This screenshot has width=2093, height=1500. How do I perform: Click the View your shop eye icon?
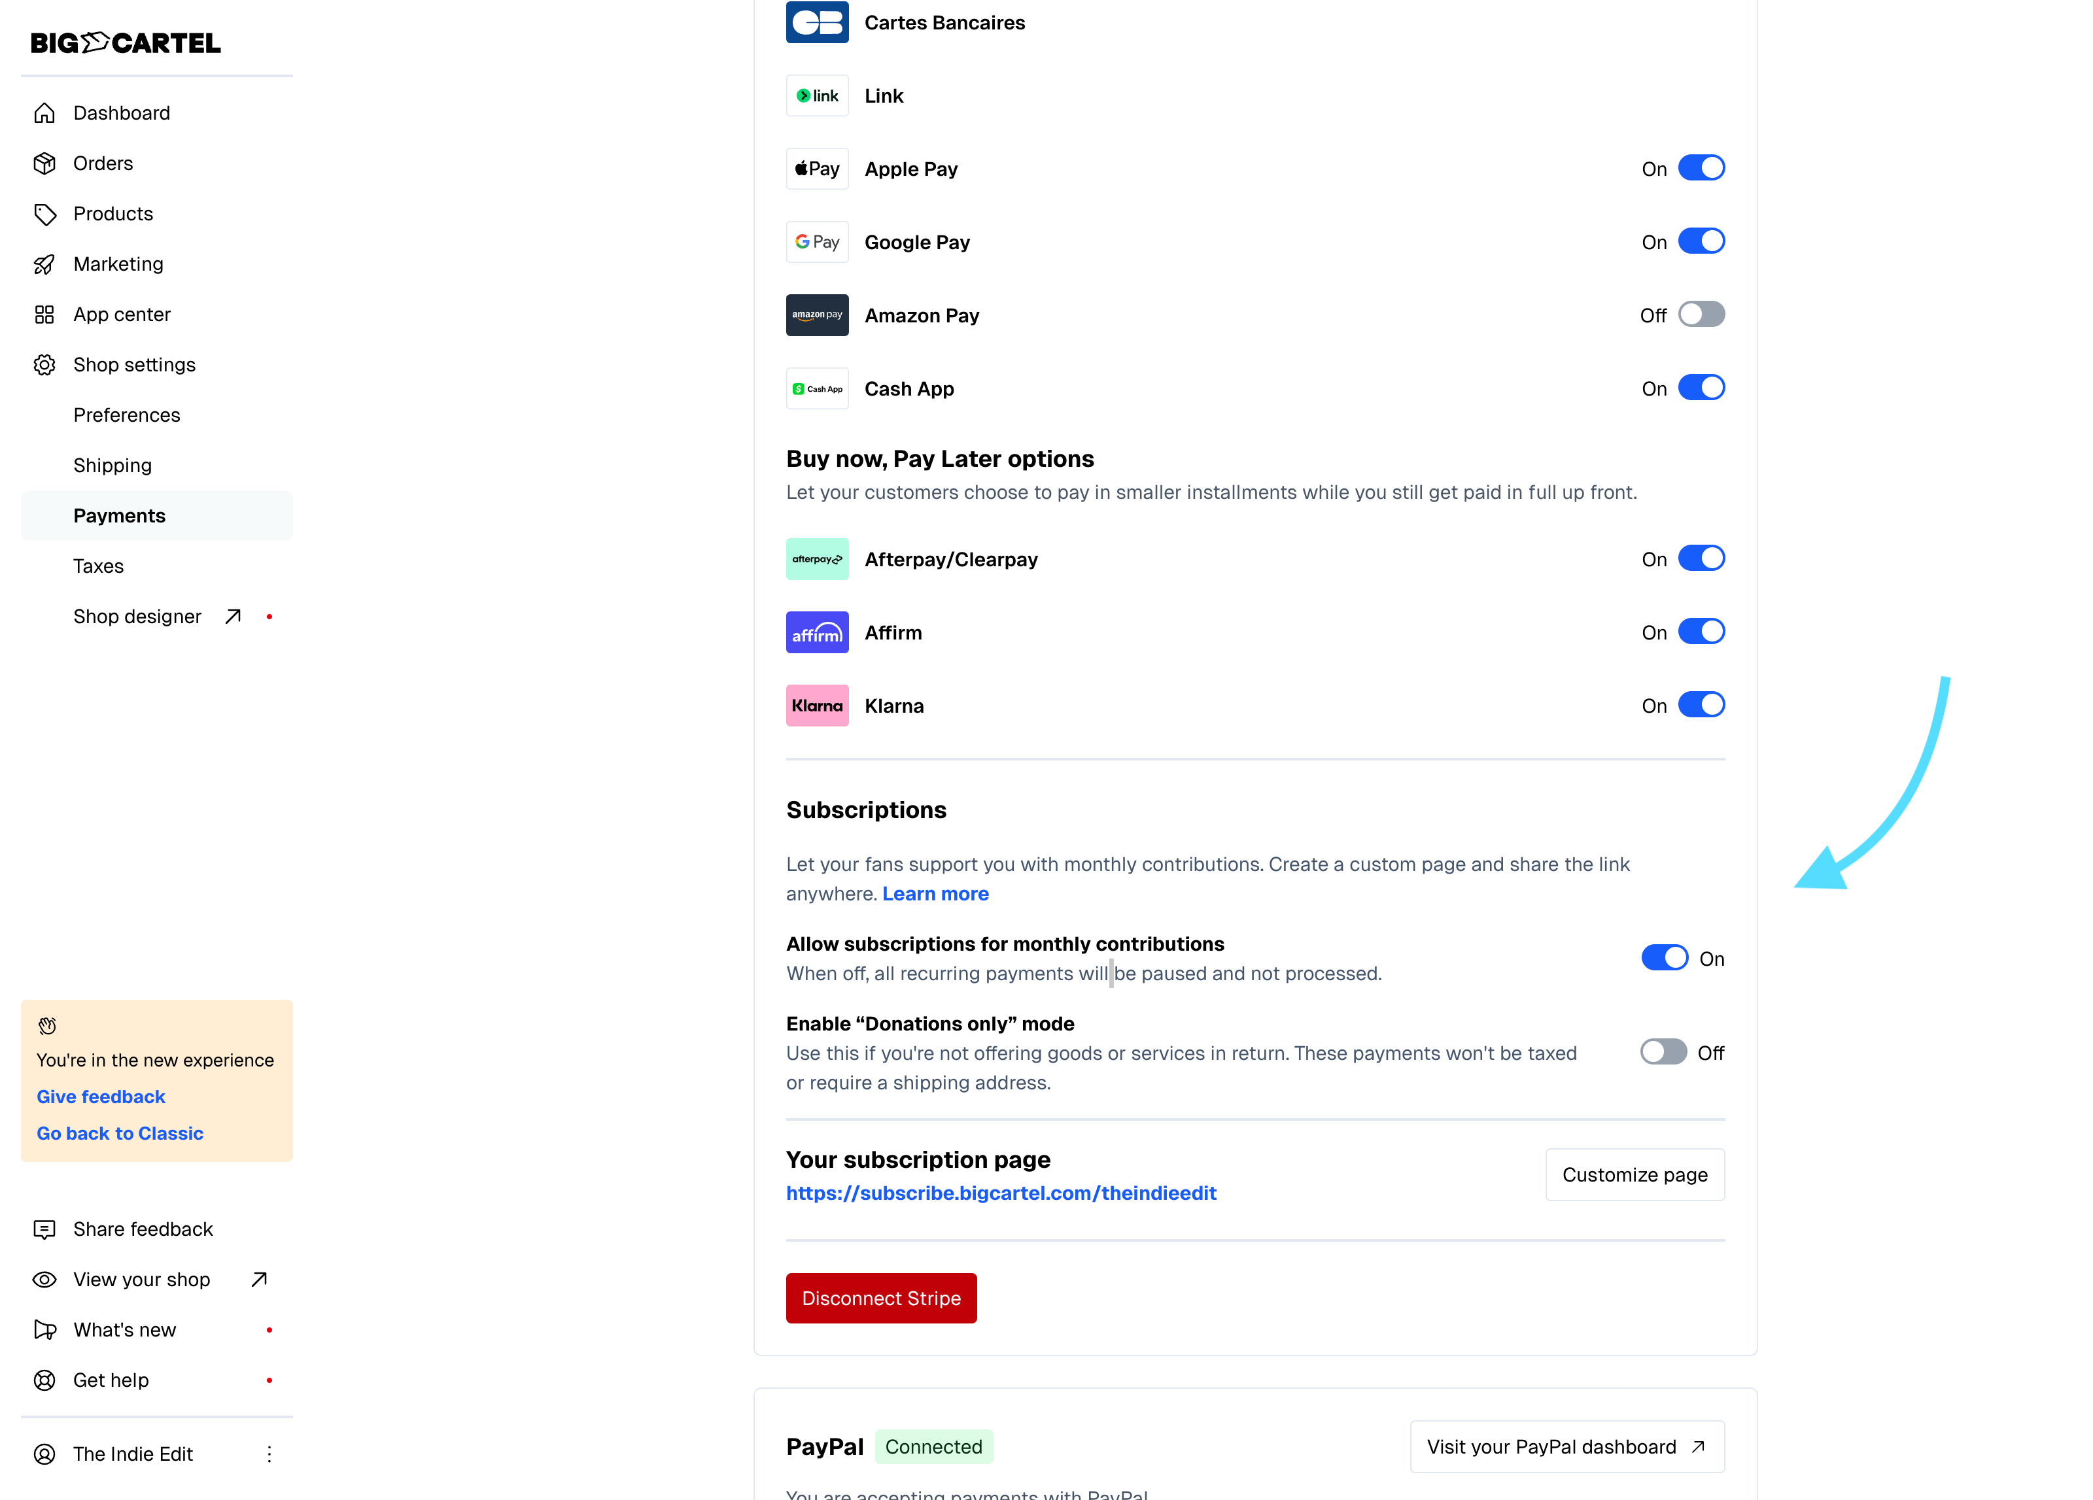click(44, 1280)
